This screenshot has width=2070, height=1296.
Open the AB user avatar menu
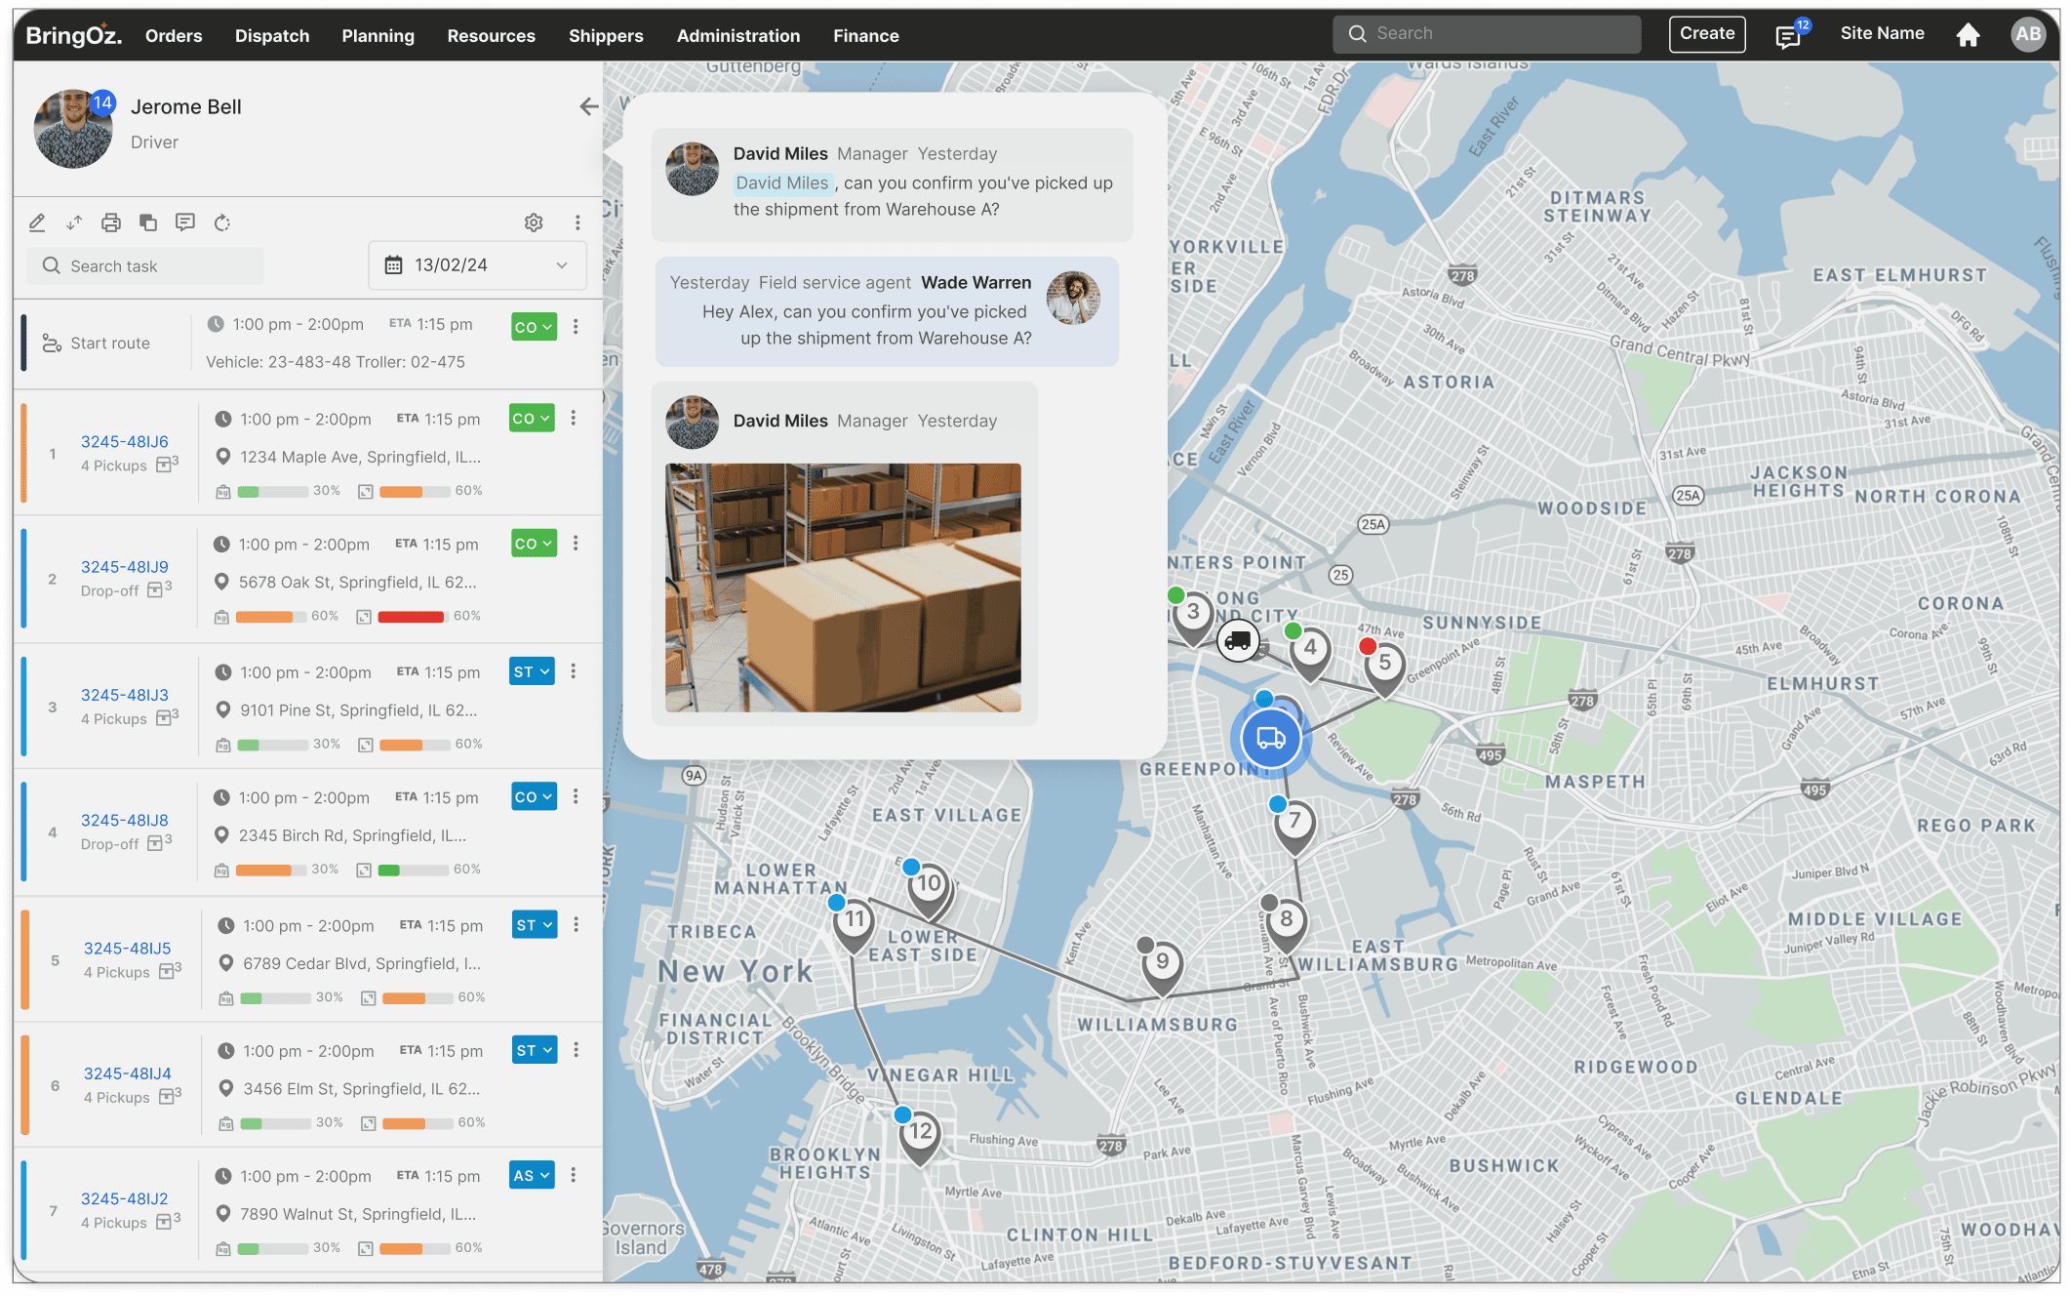[x=2028, y=34]
